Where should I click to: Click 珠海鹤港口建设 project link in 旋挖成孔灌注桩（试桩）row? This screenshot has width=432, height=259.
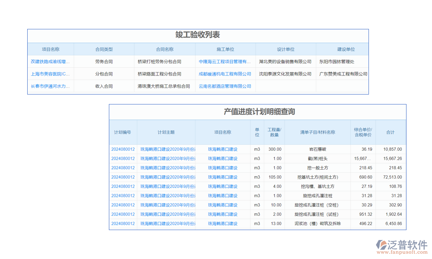[x=222, y=215]
